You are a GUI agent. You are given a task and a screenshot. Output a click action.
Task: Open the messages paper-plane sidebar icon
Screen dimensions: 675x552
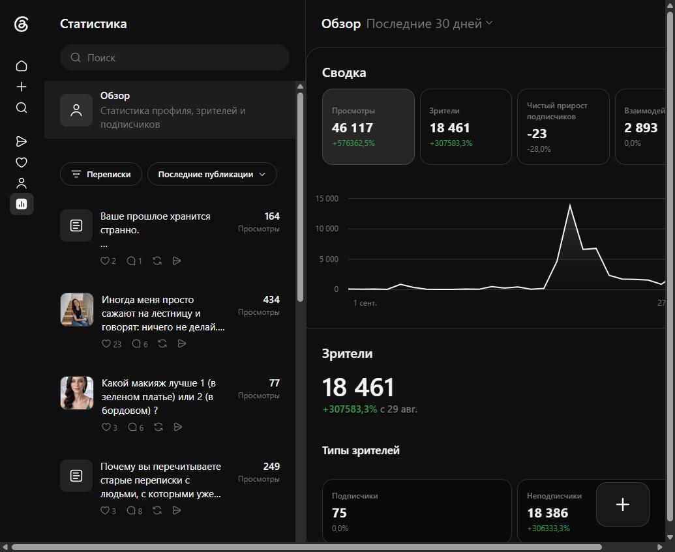[22, 141]
